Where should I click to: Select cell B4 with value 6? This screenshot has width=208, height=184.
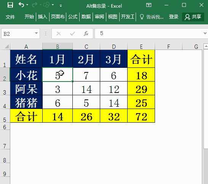(x=58, y=102)
